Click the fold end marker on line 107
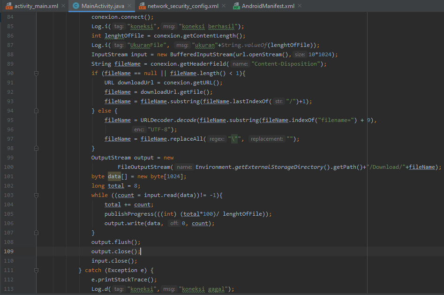Image resolution: width=444 pixels, height=295 pixels. 36,233
